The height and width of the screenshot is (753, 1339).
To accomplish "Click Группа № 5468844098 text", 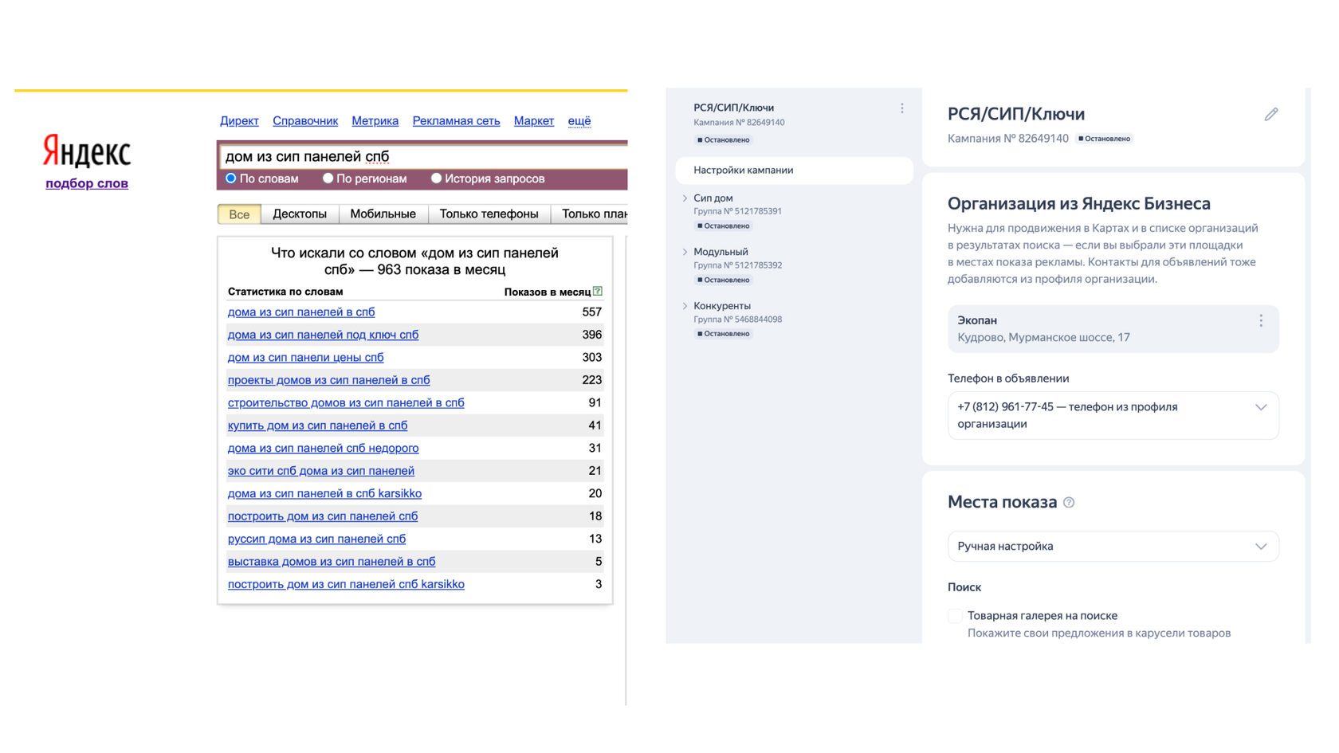I will coord(737,320).
